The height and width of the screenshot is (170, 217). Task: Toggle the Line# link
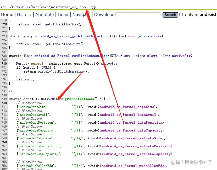[x=63, y=14]
